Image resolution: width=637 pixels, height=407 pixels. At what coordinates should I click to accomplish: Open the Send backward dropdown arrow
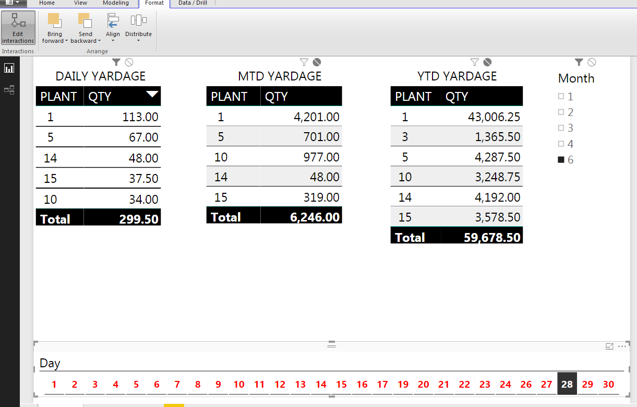[99, 41]
